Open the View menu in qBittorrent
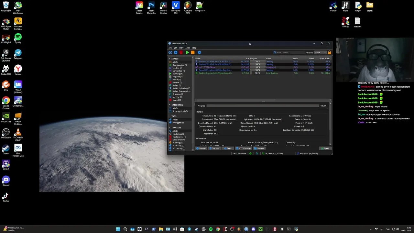Screen dimensions: 414x233 [181, 48]
